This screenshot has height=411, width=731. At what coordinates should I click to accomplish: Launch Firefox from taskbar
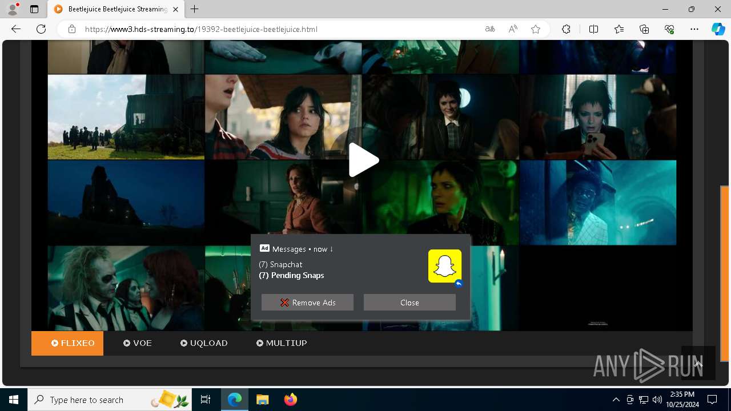coord(290,400)
